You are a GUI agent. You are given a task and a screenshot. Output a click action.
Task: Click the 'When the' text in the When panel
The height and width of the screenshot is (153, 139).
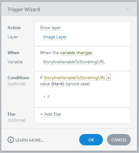tap(49, 53)
